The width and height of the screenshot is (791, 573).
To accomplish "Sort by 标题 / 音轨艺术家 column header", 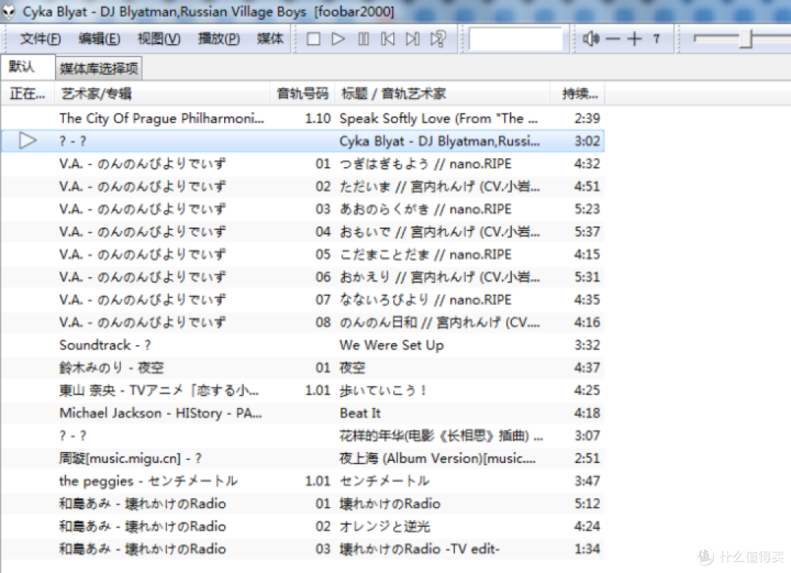I will pyautogui.click(x=442, y=93).
